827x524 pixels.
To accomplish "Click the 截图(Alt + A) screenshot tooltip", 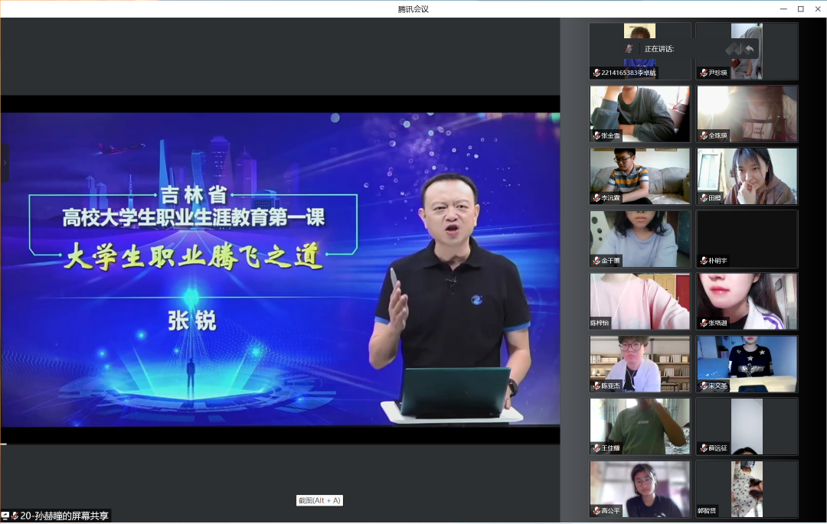I will tap(319, 500).
